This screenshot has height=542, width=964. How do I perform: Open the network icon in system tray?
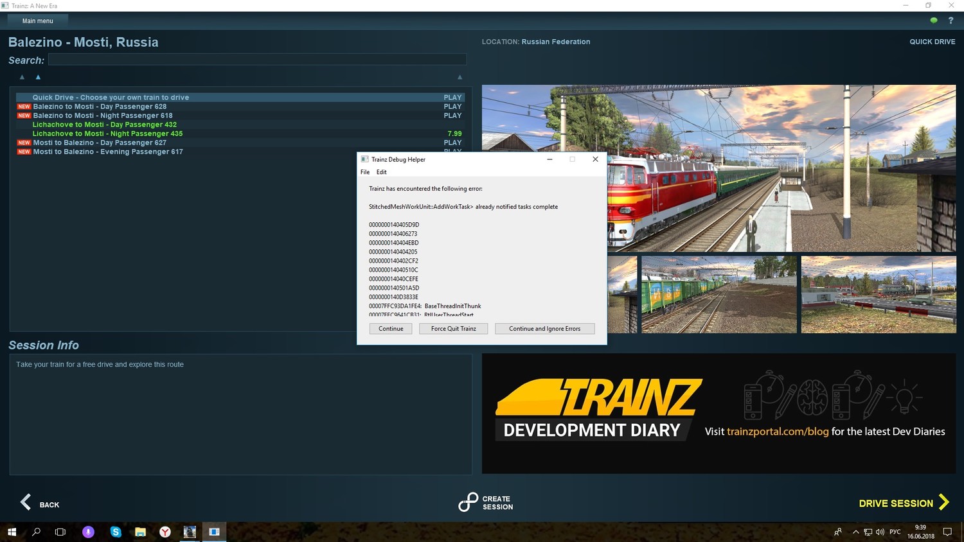(868, 532)
